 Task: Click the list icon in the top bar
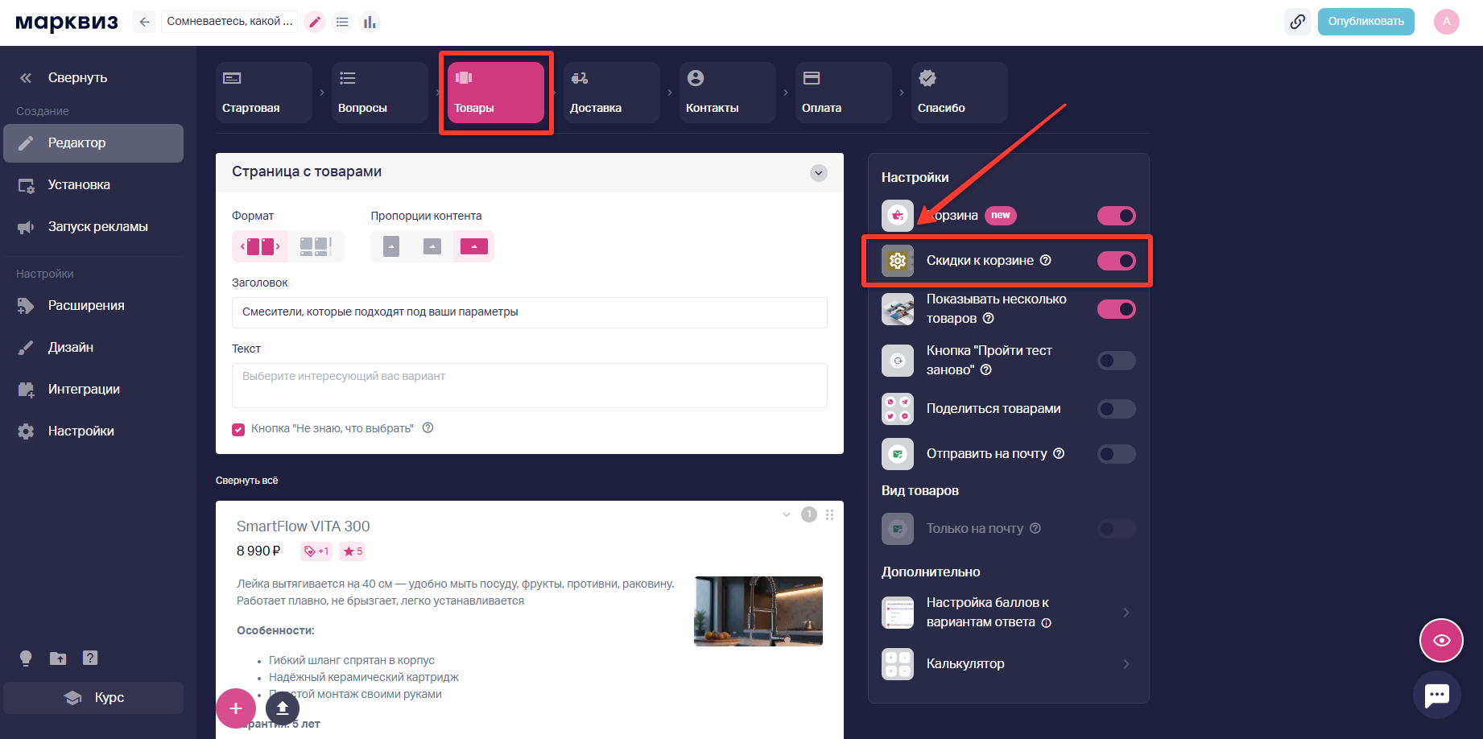[342, 22]
